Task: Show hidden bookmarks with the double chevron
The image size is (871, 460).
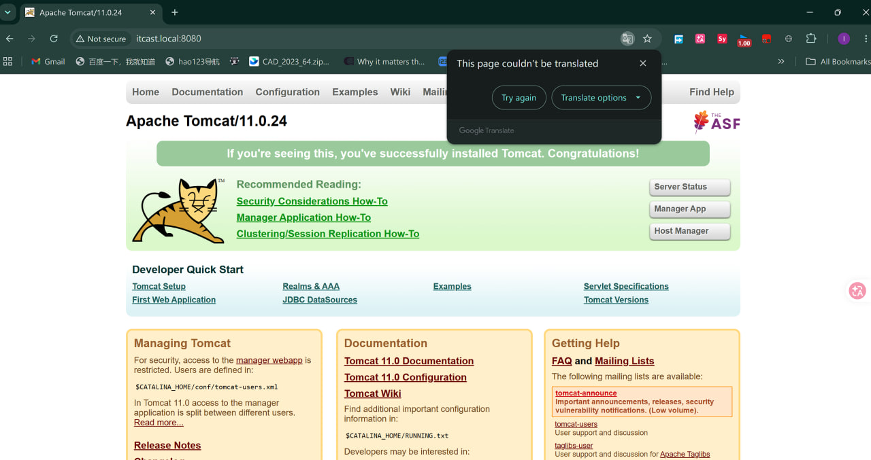Action: pyautogui.click(x=781, y=61)
